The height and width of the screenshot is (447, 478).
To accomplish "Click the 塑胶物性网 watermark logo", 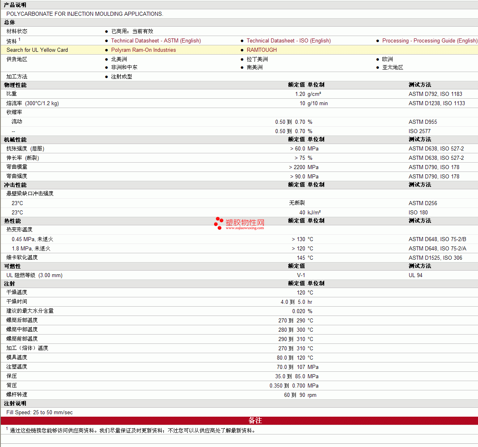I will pos(239,224).
